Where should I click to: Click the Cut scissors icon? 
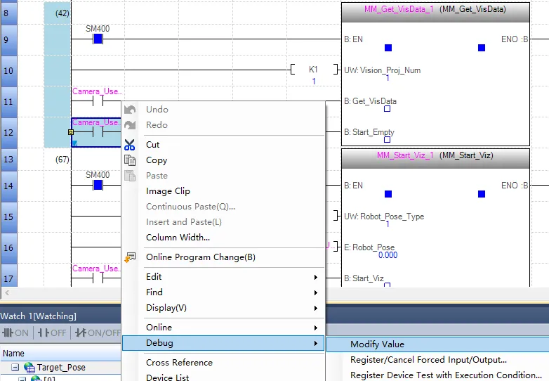tap(129, 145)
